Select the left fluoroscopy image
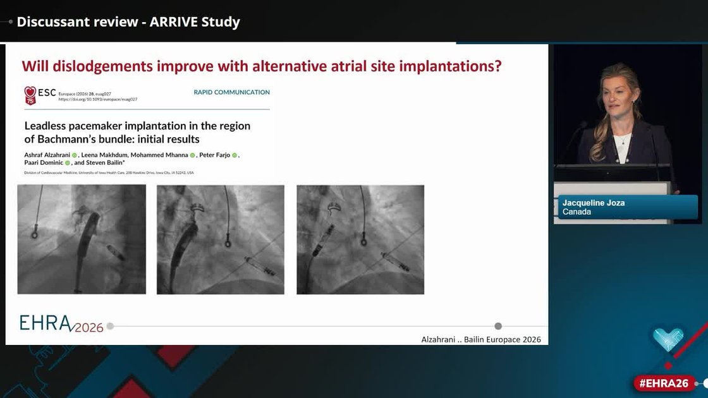708x398 pixels. (x=82, y=239)
